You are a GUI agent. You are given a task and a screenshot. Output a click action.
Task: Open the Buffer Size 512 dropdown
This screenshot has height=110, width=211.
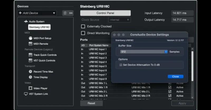(144, 52)
